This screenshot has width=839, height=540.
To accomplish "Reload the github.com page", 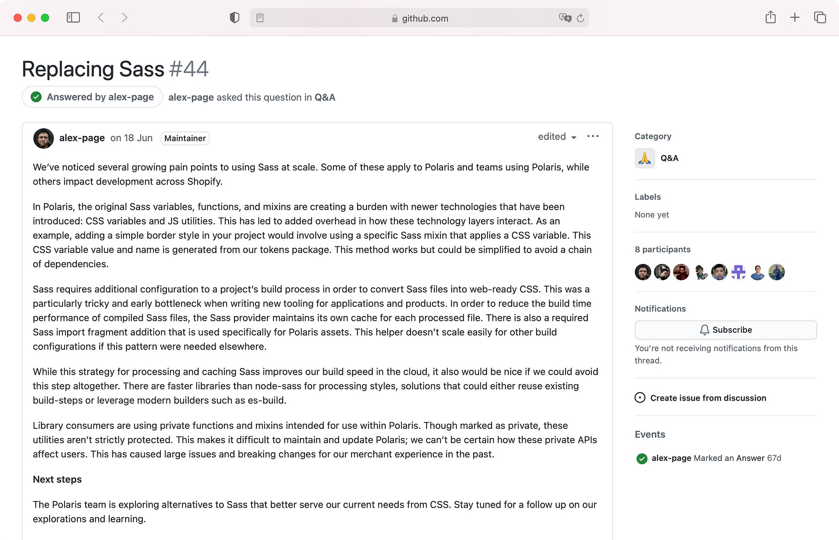I will (x=581, y=18).
